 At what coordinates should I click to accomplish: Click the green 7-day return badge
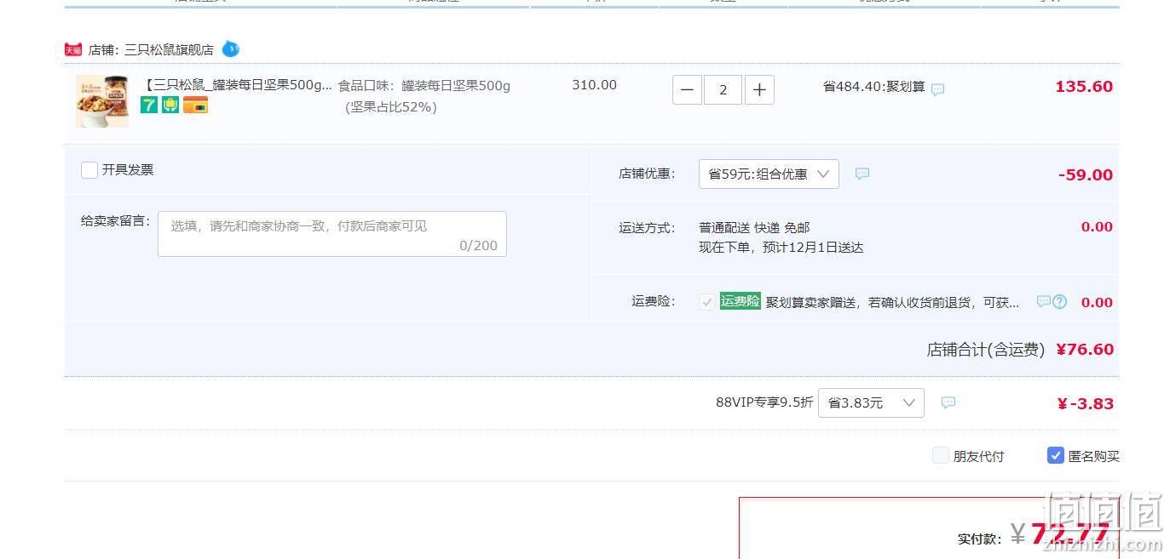point(149,106)
